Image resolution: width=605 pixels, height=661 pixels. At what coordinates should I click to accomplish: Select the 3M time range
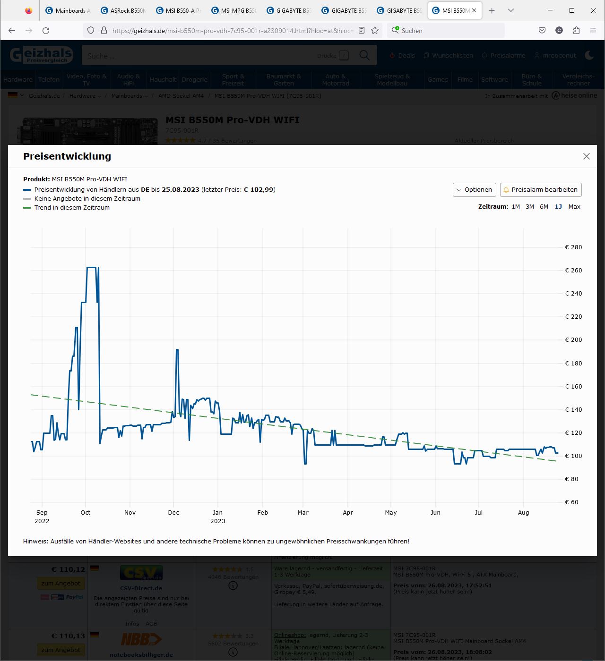pyautogui.click(x=530, y=207)
